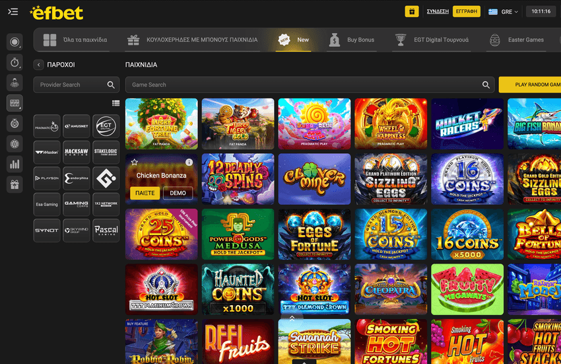Open the bar chart statistics sidebar icon

tap(15, 164)
